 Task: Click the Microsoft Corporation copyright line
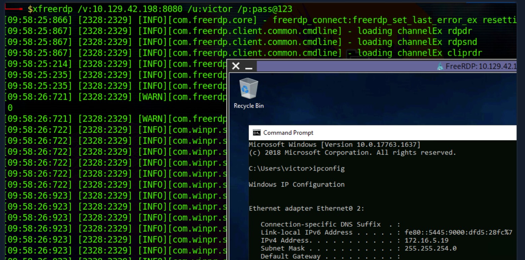352,153
